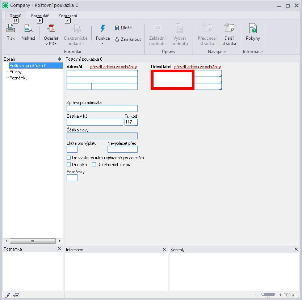Click the Částka slovy field
The height and width of the screenshot is (300, 302).
[x=102, y=136]
